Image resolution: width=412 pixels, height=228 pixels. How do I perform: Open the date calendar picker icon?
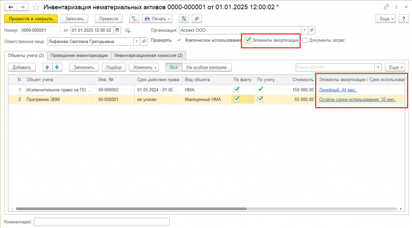(117, 30)
